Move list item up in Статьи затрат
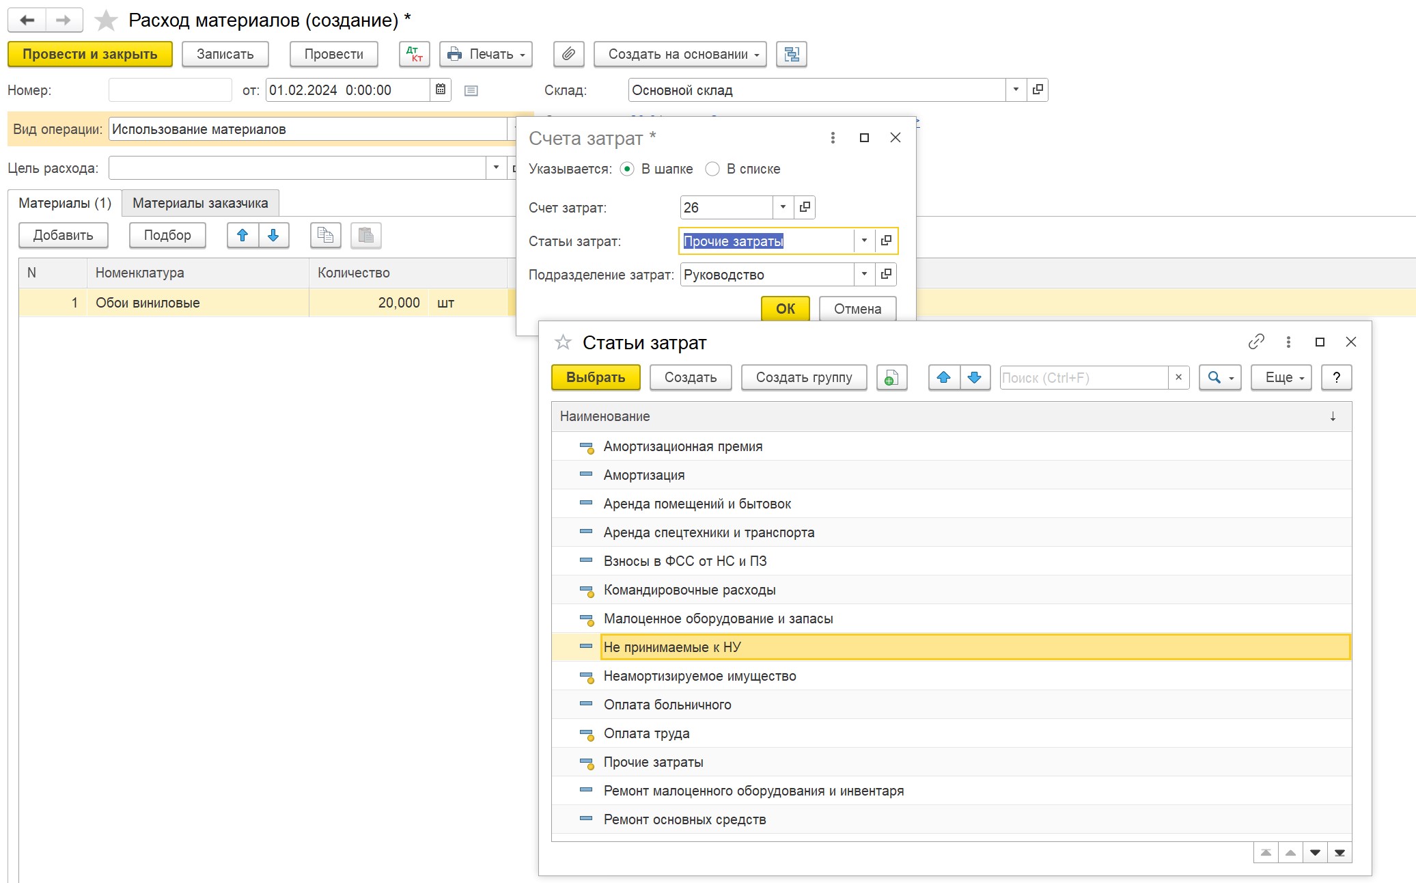This screenshot has height=883, width=1416. [944, 377]
